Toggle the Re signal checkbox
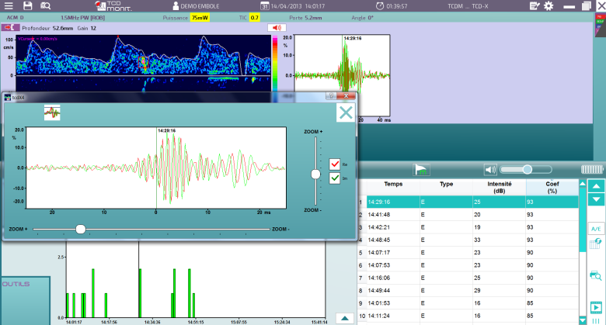606x325 pixels. pyautogui.click(x=335, y=164)
